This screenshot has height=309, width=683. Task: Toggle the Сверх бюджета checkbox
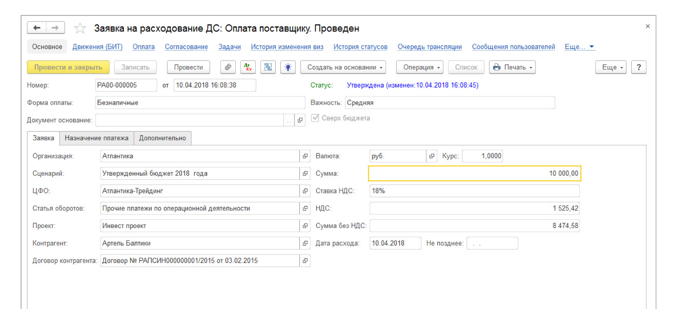[314, 118]
